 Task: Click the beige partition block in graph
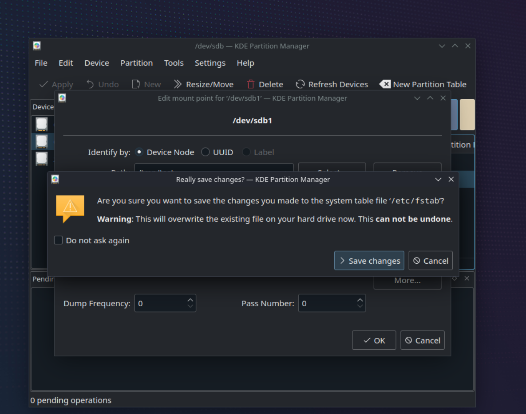point(467,114)
